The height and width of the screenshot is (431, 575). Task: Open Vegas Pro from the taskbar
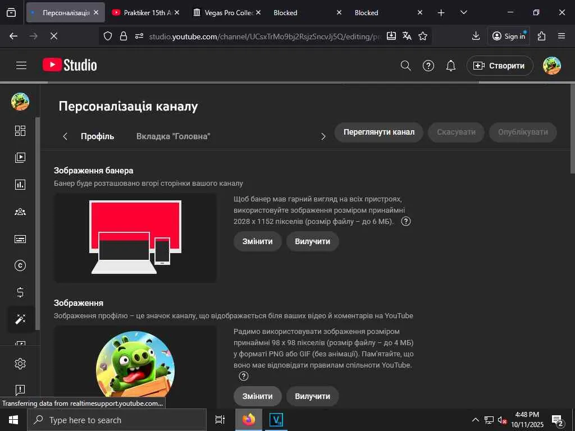tap(276, 420)
